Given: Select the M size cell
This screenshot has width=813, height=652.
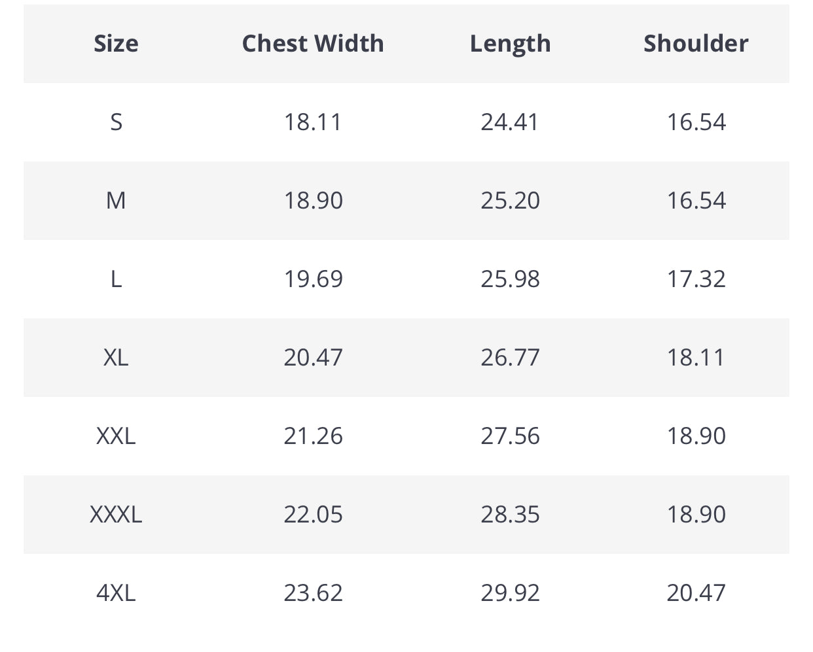Looking at the screenshot, I should 116,201.
